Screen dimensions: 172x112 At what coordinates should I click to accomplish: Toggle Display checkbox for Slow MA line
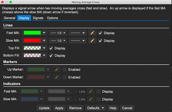[100, 41]
